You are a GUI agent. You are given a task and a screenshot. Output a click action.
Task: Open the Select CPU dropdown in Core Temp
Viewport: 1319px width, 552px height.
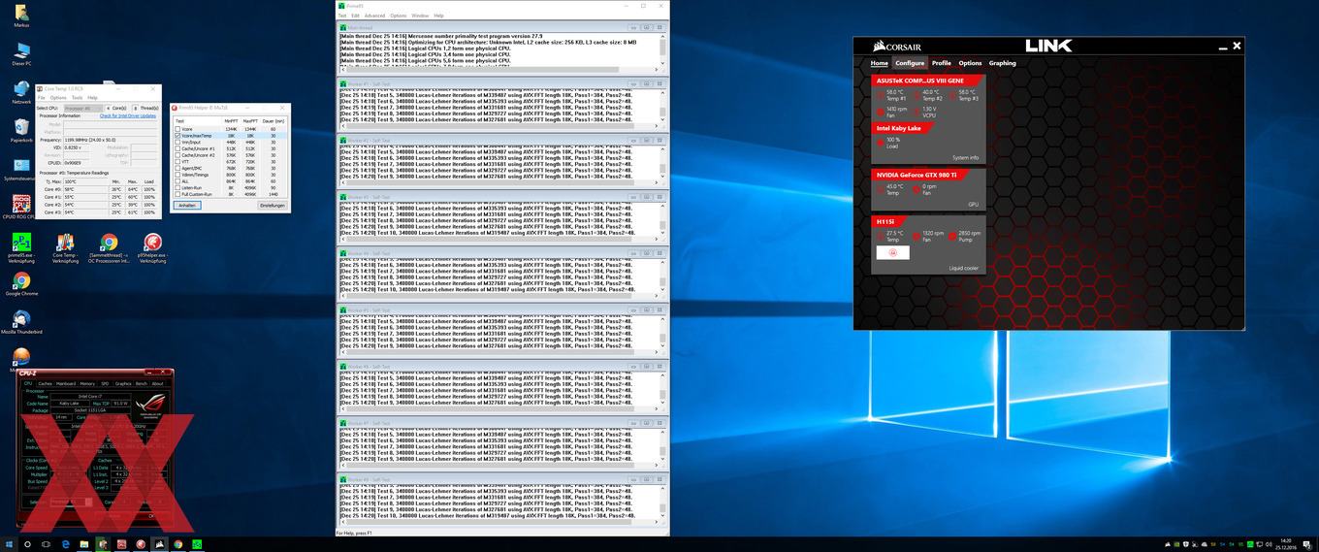point(83,108)
